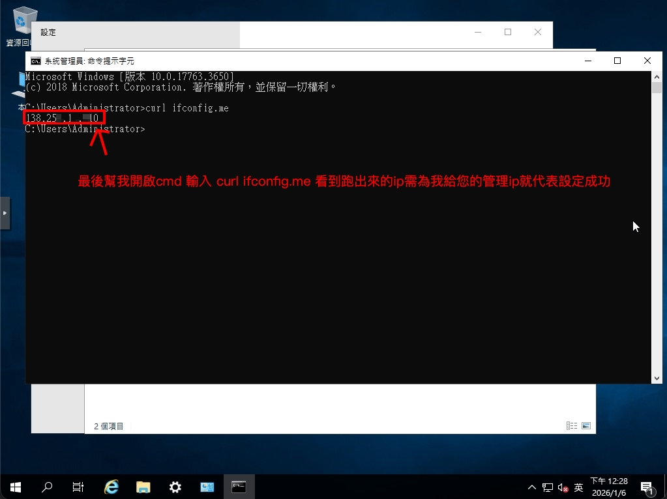
Task: Open the clock and date flyout
Action: point(609,487)
